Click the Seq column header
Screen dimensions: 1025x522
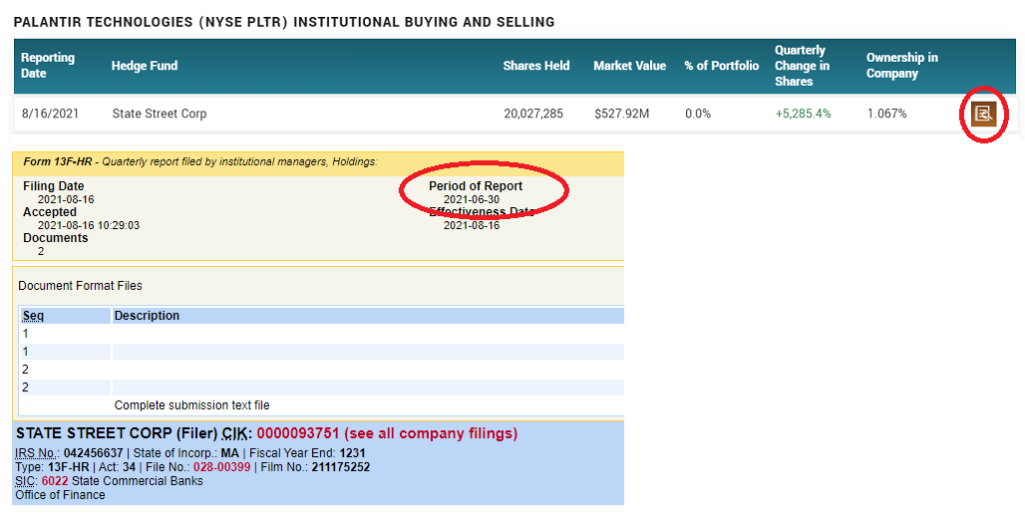33,316
